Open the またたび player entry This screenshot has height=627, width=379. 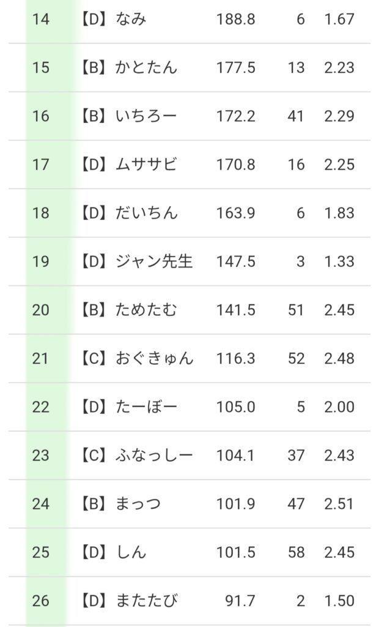[146, 601]
